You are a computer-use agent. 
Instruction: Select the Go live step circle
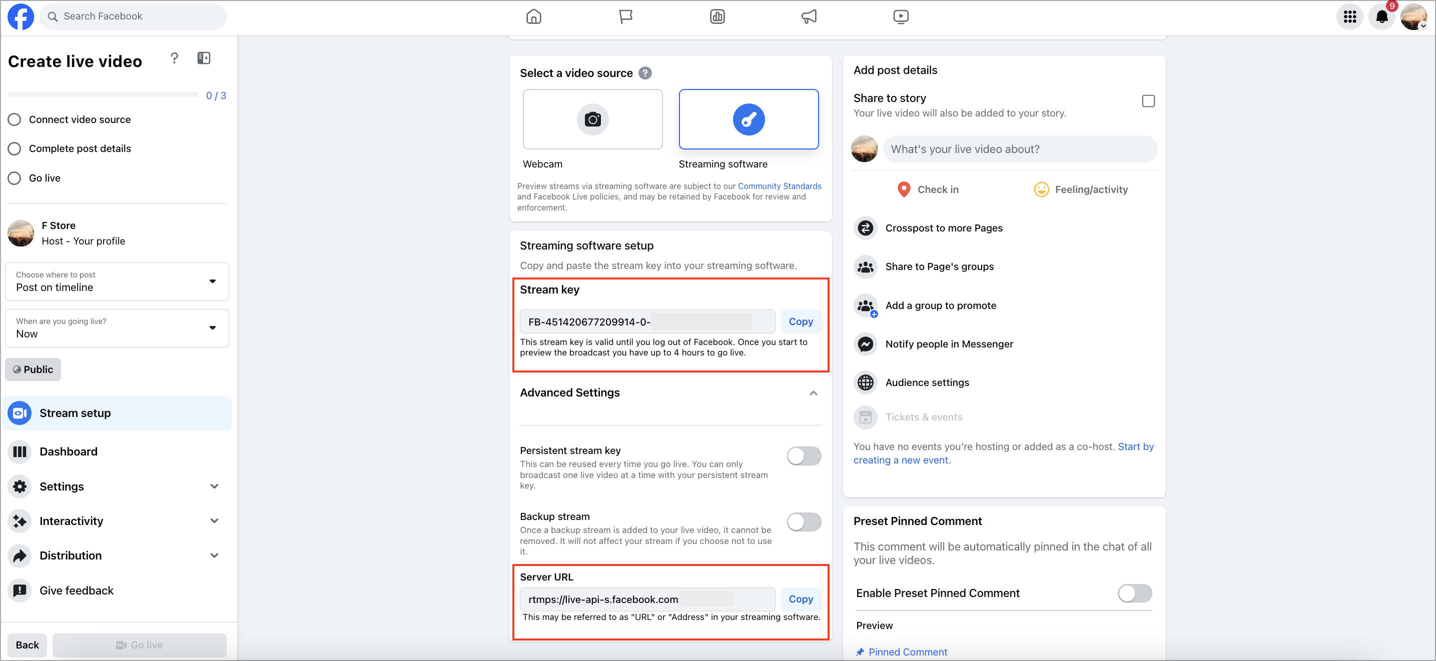point(15,178)
